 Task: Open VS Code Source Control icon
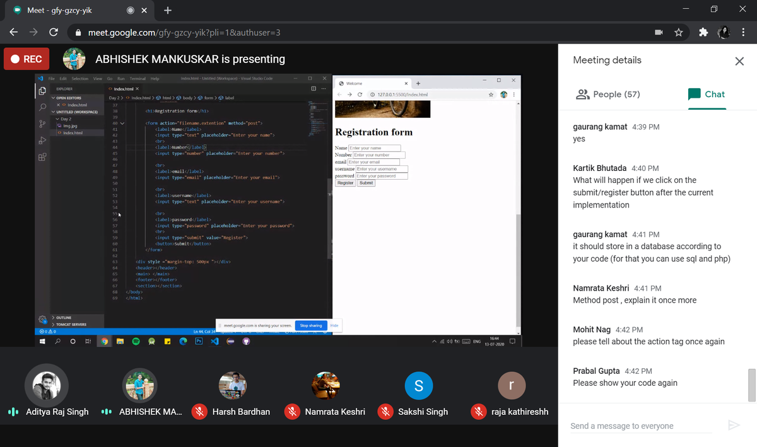click(x=42, y=124)
